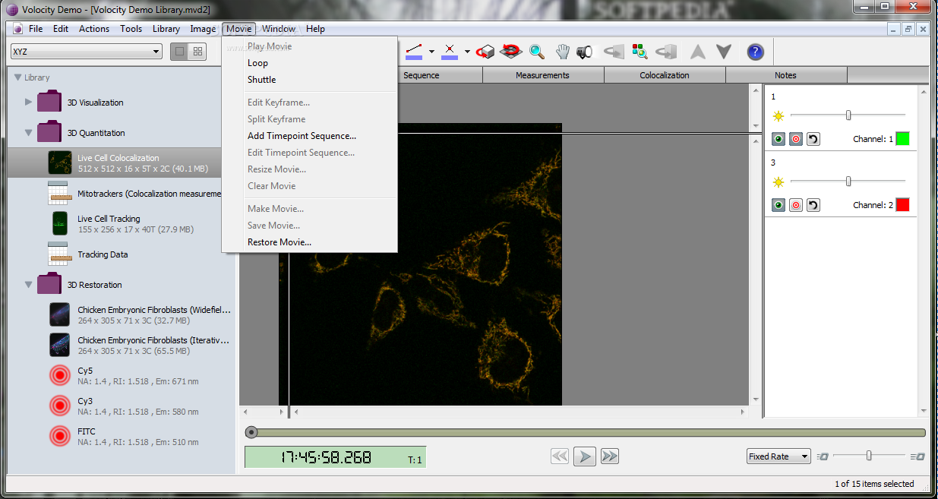This screenshot has width=938, height=499.
Task: Switch to the Colocalization tab
Action: point(665,75)
